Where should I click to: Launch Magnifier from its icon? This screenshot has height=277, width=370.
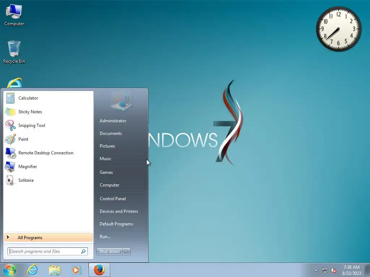[10, 167]
